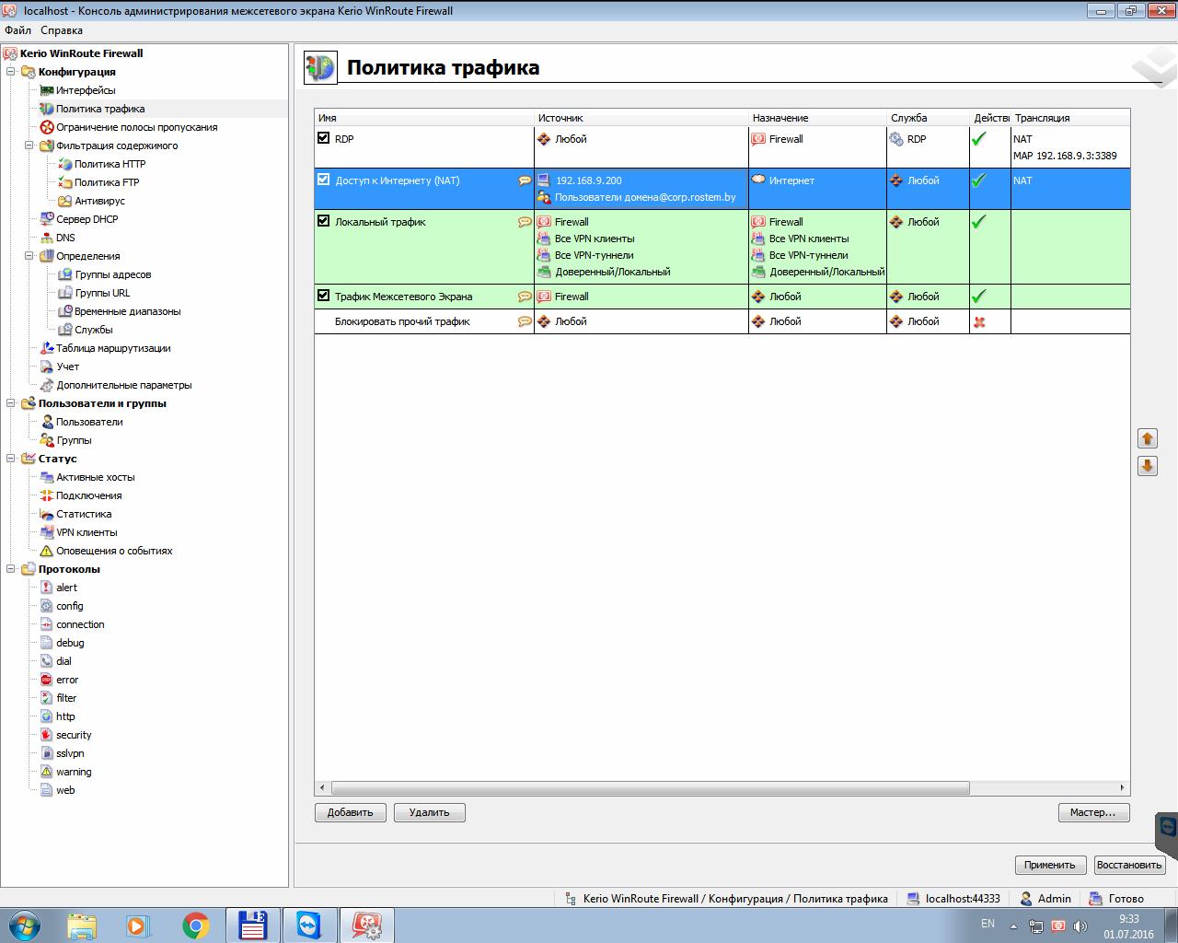Click the Активные хосты icon

pyautogui.click(x=46, y=477)
